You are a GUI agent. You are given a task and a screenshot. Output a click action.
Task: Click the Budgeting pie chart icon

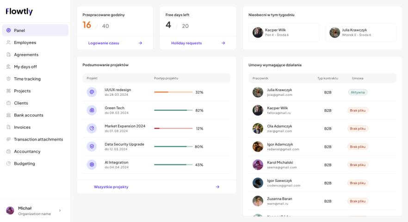8,164
